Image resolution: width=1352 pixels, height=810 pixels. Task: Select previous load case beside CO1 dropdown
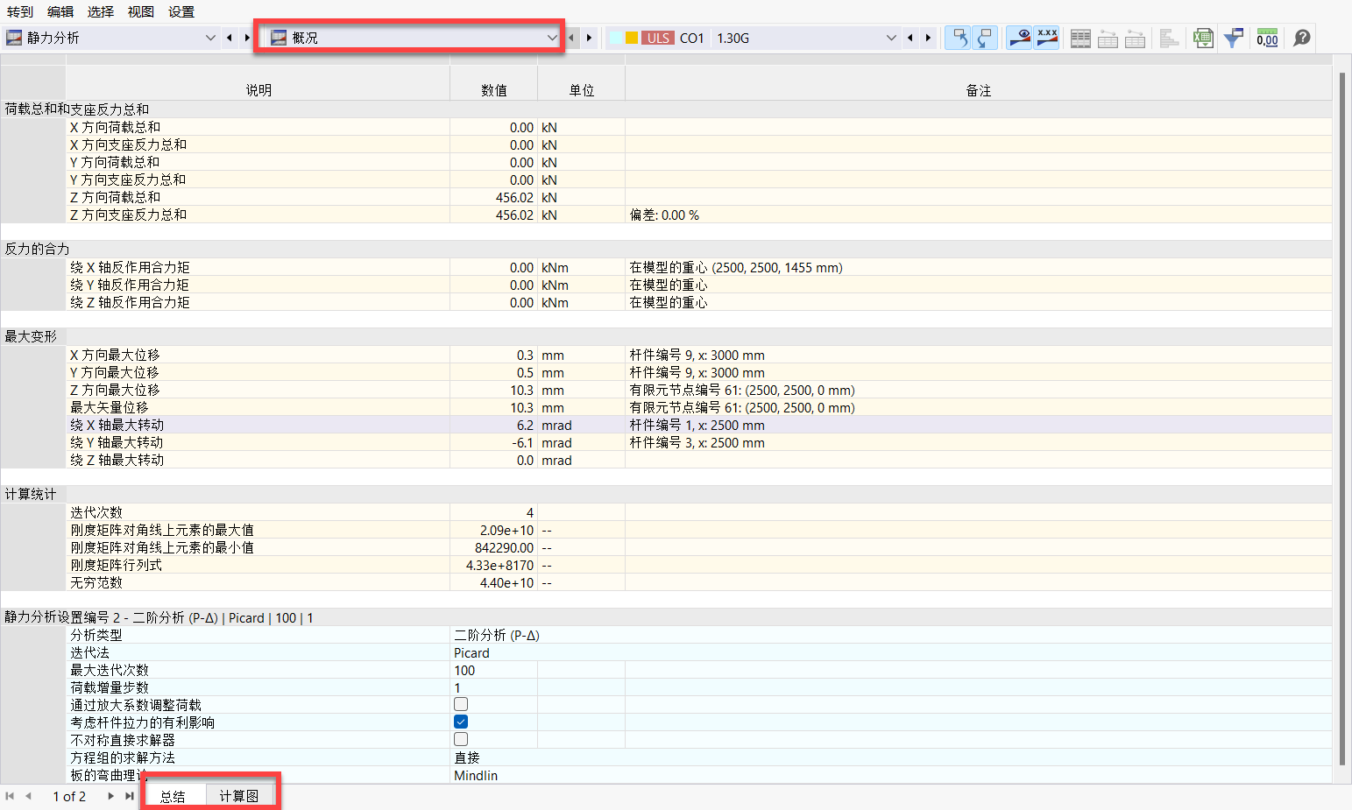(x=910, y=38)
